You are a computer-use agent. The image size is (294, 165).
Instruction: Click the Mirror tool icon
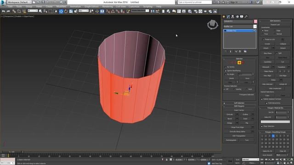(153, 11)
